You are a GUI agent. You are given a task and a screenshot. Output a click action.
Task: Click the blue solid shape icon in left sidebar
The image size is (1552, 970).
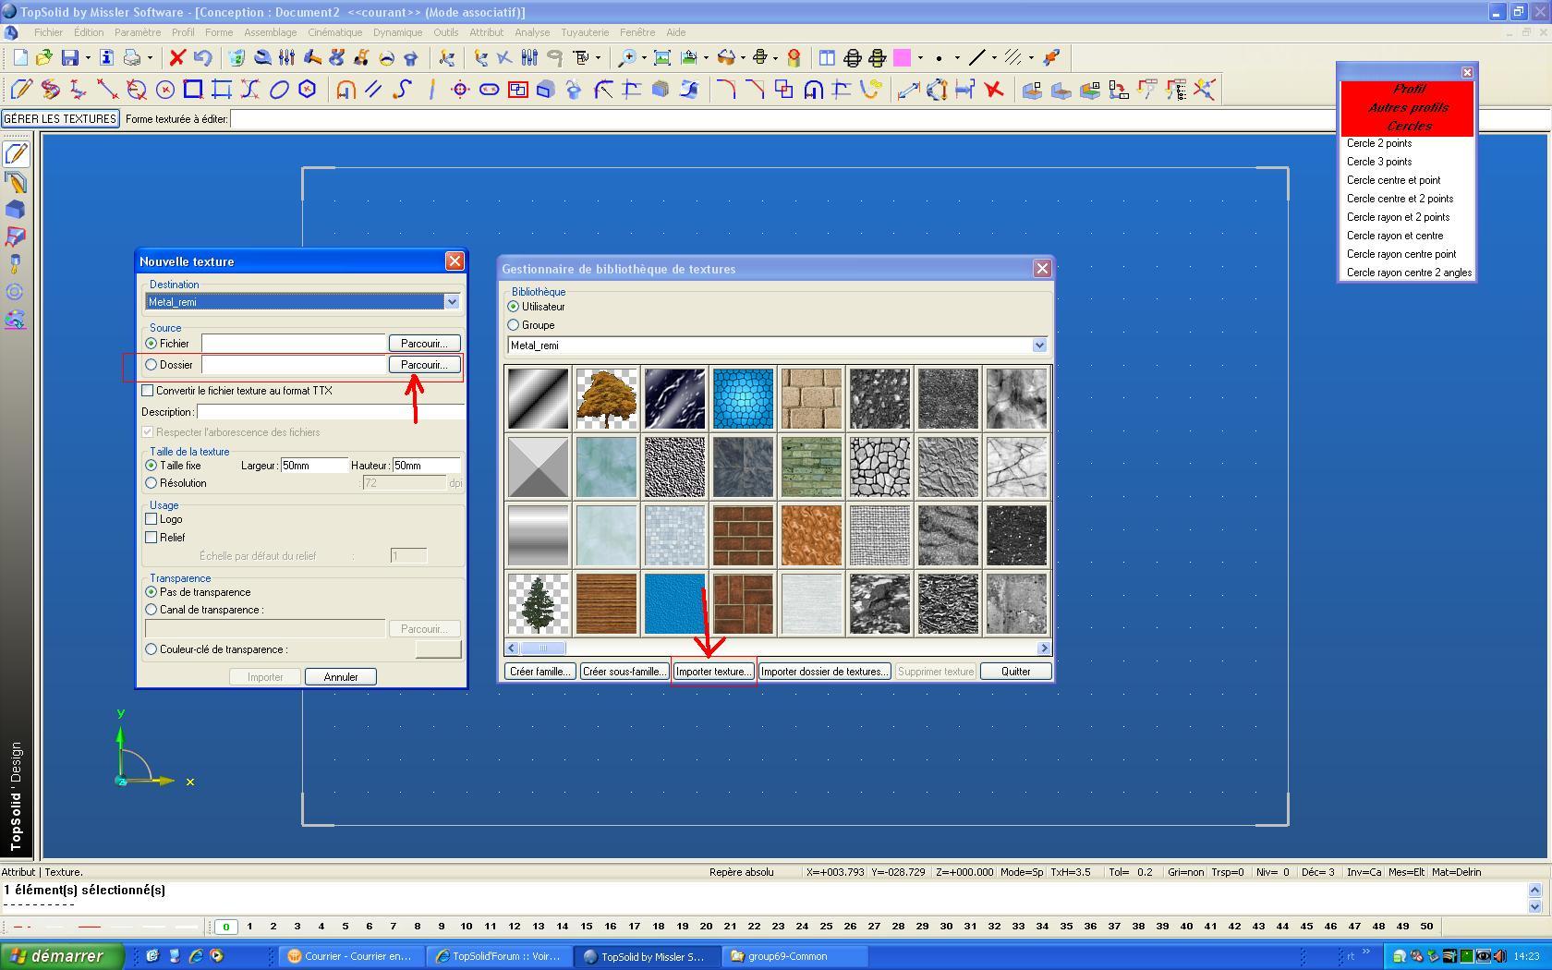[16, 210]
